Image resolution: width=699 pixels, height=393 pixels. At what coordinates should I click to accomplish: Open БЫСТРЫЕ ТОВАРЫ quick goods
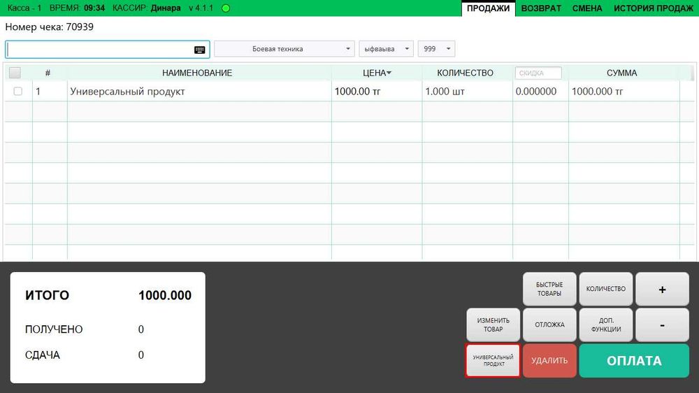click(x=549, y=289)
